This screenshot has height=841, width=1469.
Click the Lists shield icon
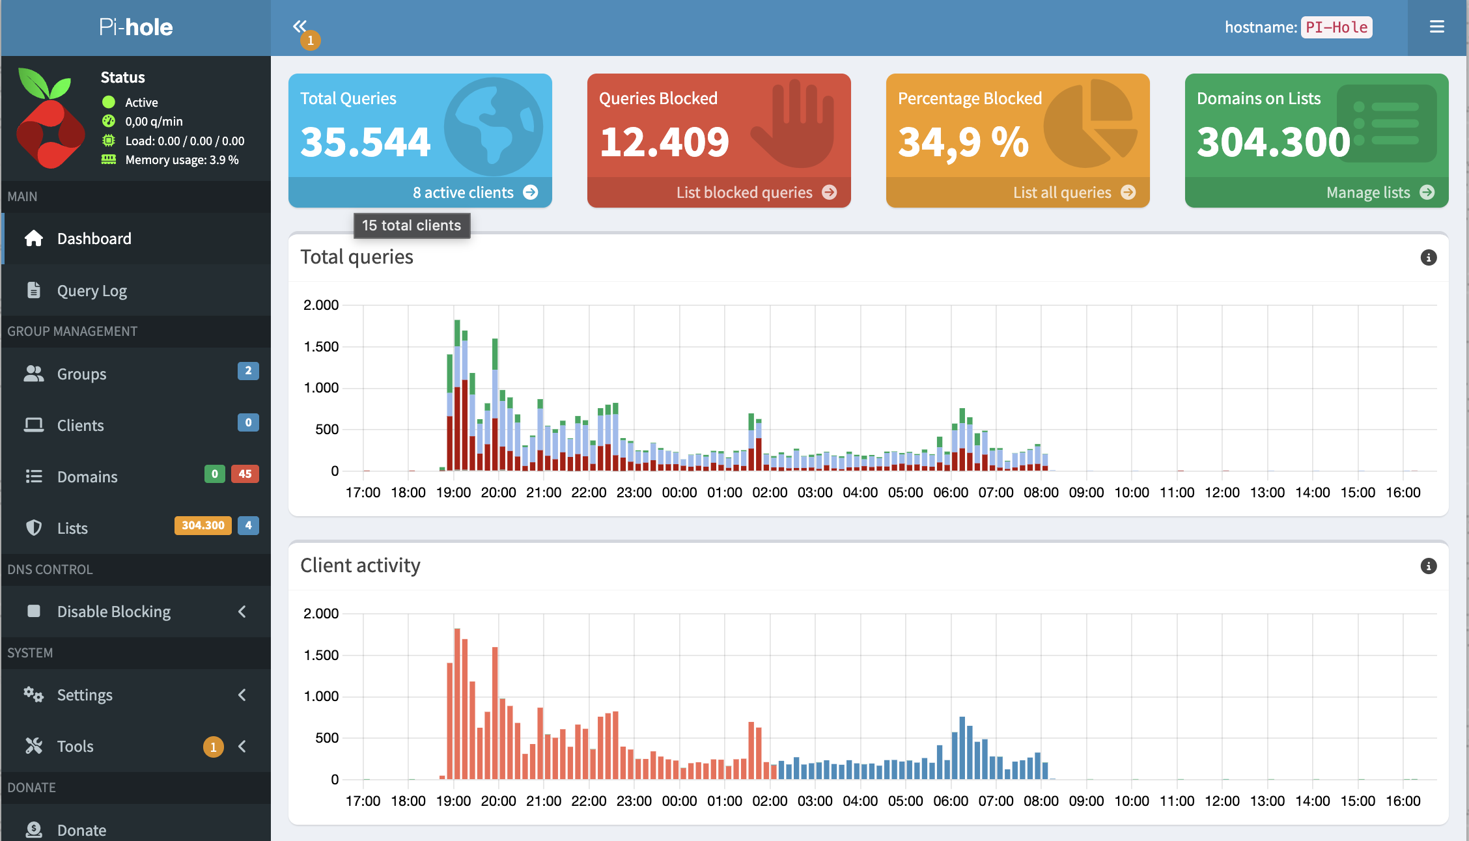pyautogui.click(x=34, y=528)
